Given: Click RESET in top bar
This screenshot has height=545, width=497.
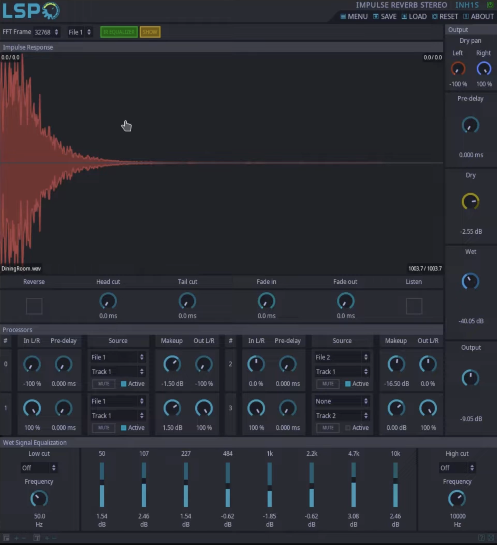Looking at the screenshot, I should click(445, 17).
